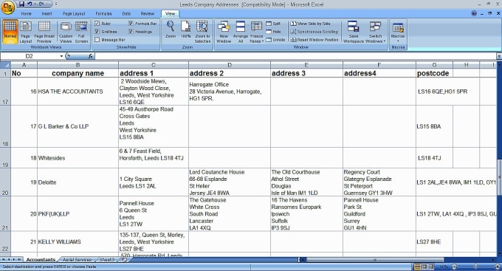Undo last action in Quick Access Toolbar
This screenshot has width=502, height=271.
point(30,4)
